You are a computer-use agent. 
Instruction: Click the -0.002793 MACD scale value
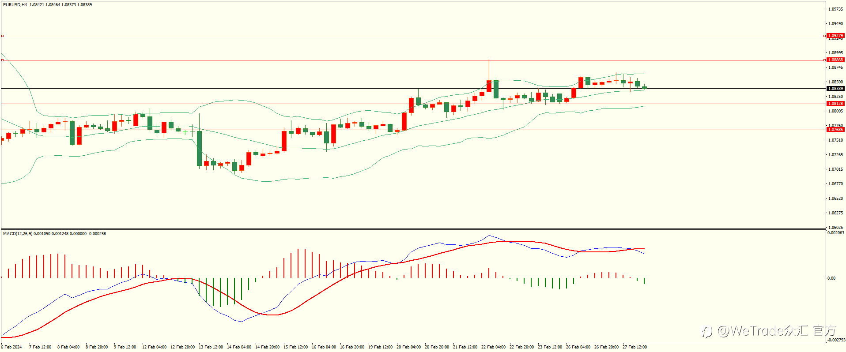[836, 340]
